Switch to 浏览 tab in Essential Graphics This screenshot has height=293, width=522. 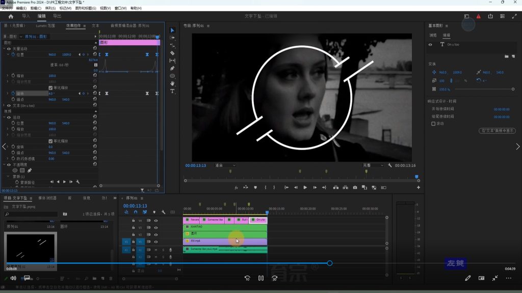(433, 36)
